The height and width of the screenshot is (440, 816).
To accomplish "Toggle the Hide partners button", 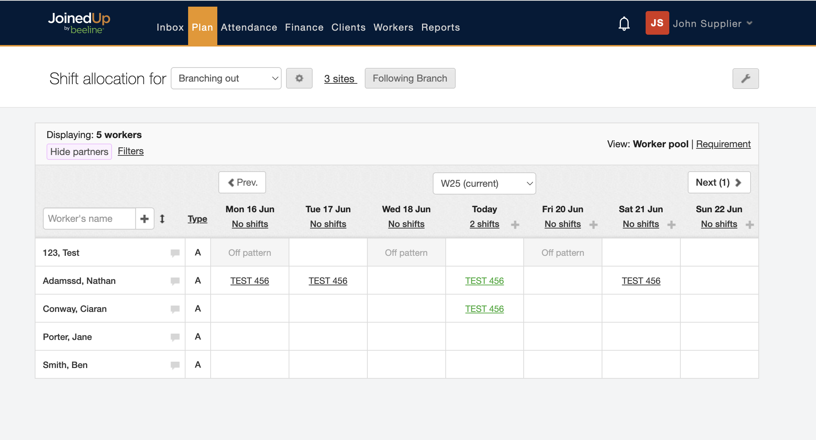I will (79, 152).
